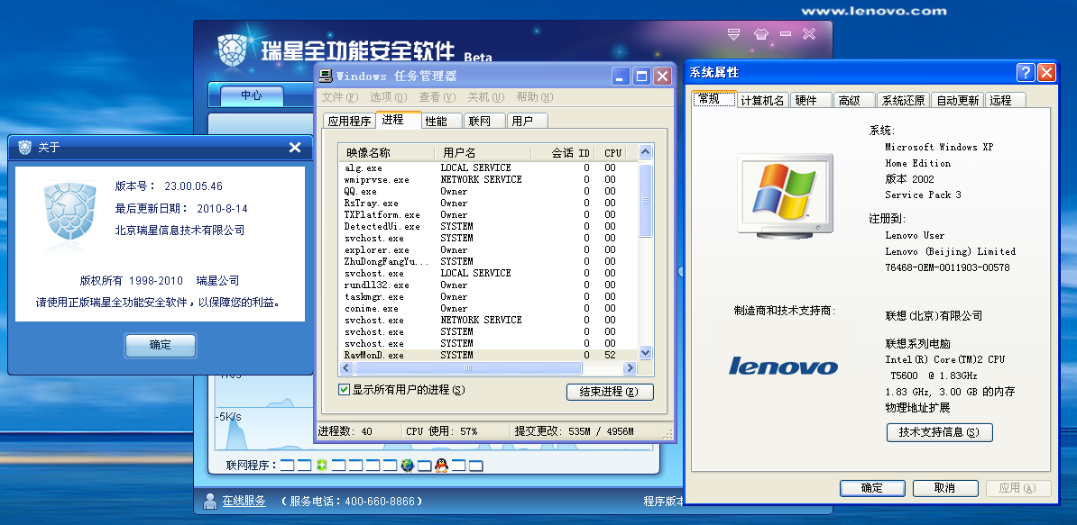Click the QQ penguin networked program icon
Screen dimensions: 1077x525
point(441,466)
